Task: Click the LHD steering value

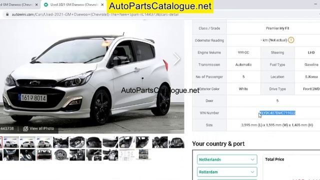Action: 311,52
